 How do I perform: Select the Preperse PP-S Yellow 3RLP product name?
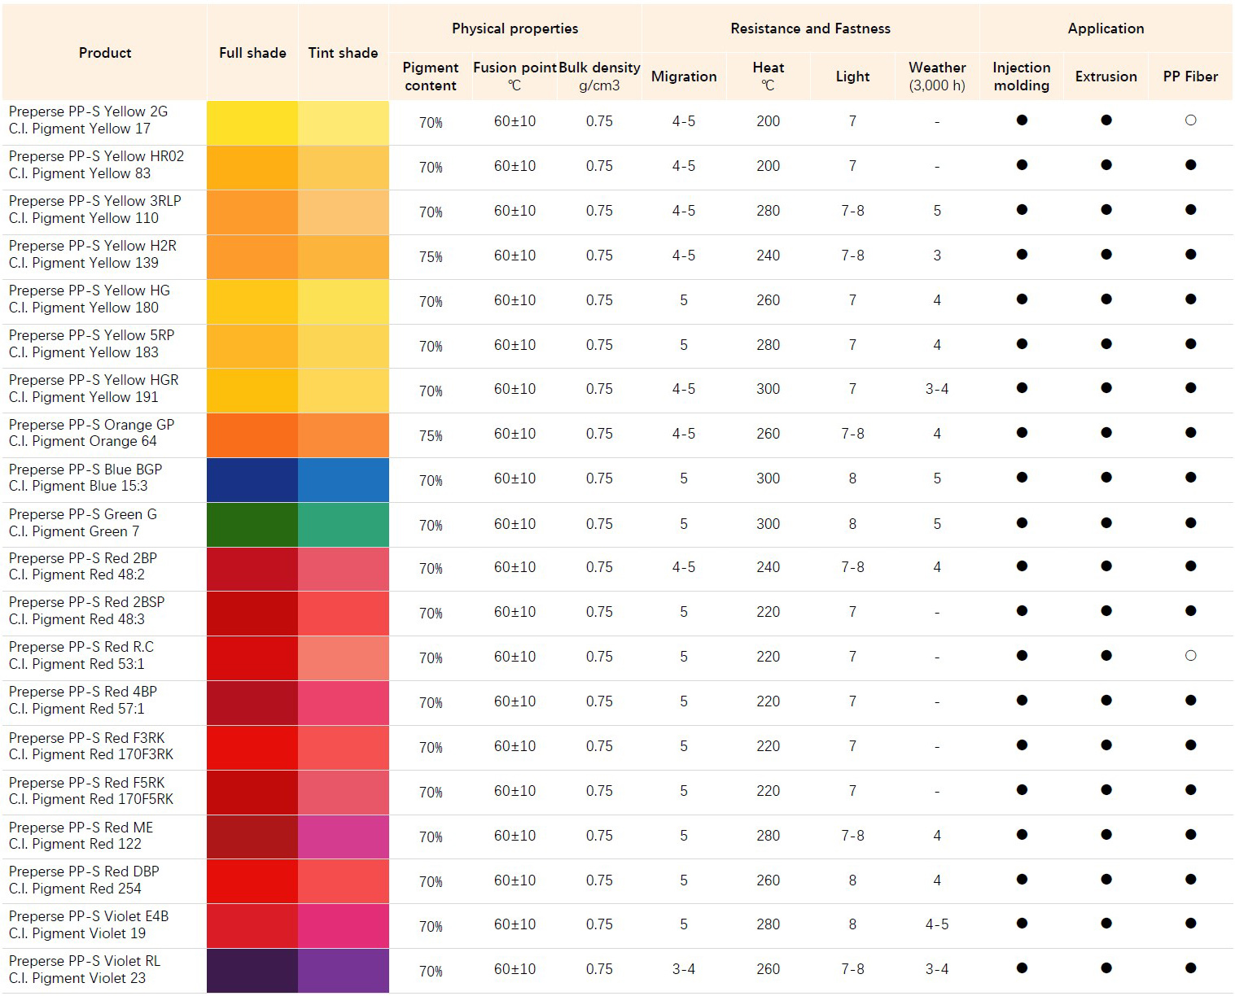tap(95, 201)
